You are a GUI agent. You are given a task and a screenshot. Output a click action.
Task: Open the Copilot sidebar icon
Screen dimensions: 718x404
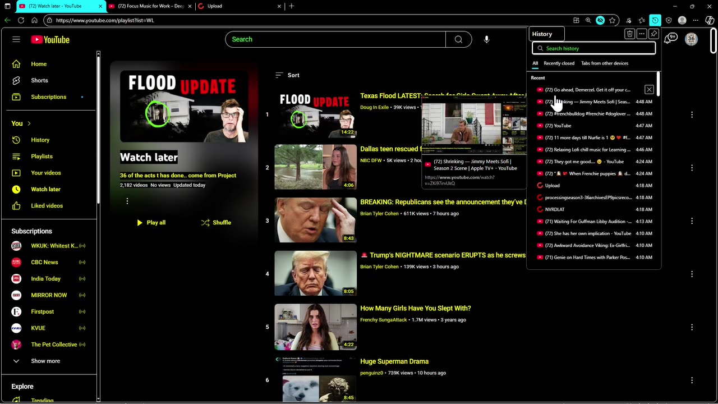[x=710, y=20]
